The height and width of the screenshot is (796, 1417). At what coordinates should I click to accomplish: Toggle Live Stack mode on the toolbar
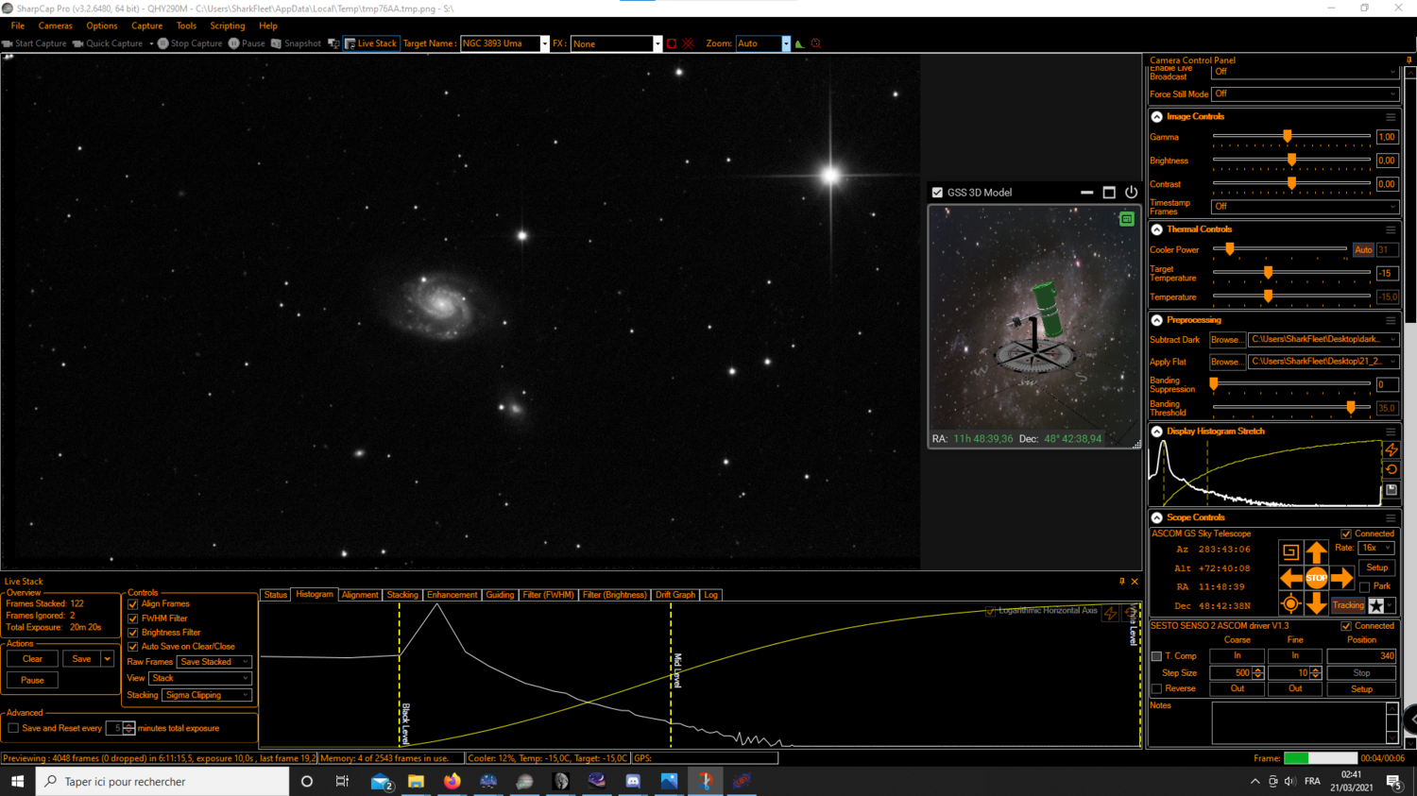click(370, 42)
